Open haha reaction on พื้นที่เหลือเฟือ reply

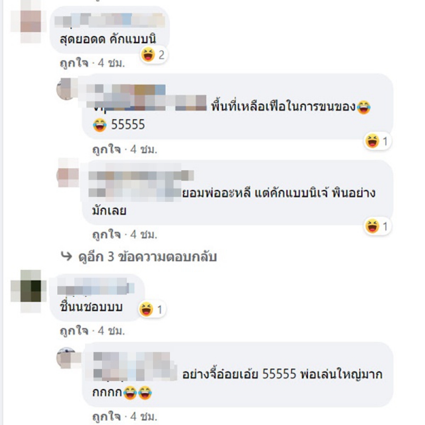pos(377,141)
